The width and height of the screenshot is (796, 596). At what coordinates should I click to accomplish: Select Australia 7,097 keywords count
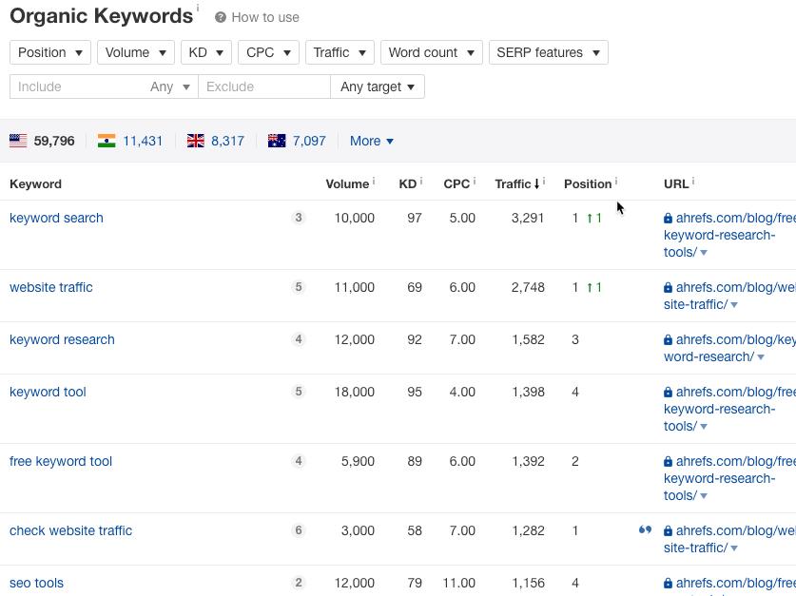[309, 141]
